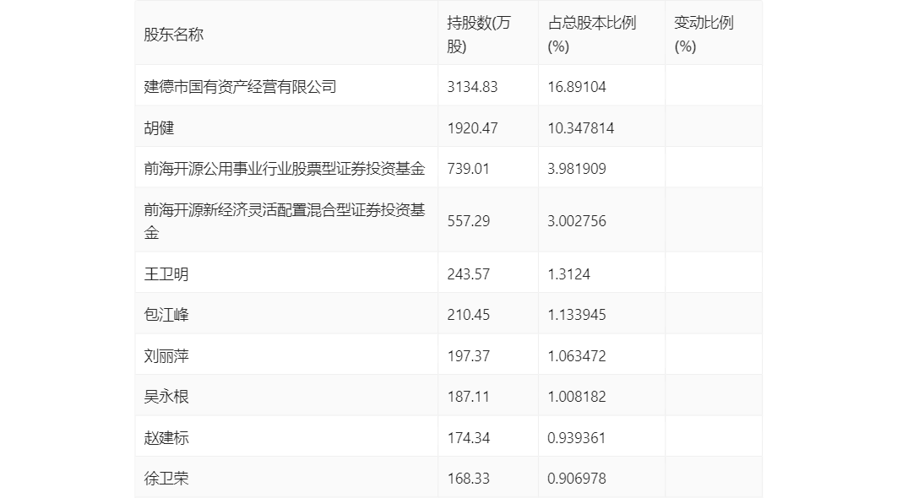This screenshot has height=498, width=897.
Task: Select shareholder 包江峰
Action: [166, 315]
